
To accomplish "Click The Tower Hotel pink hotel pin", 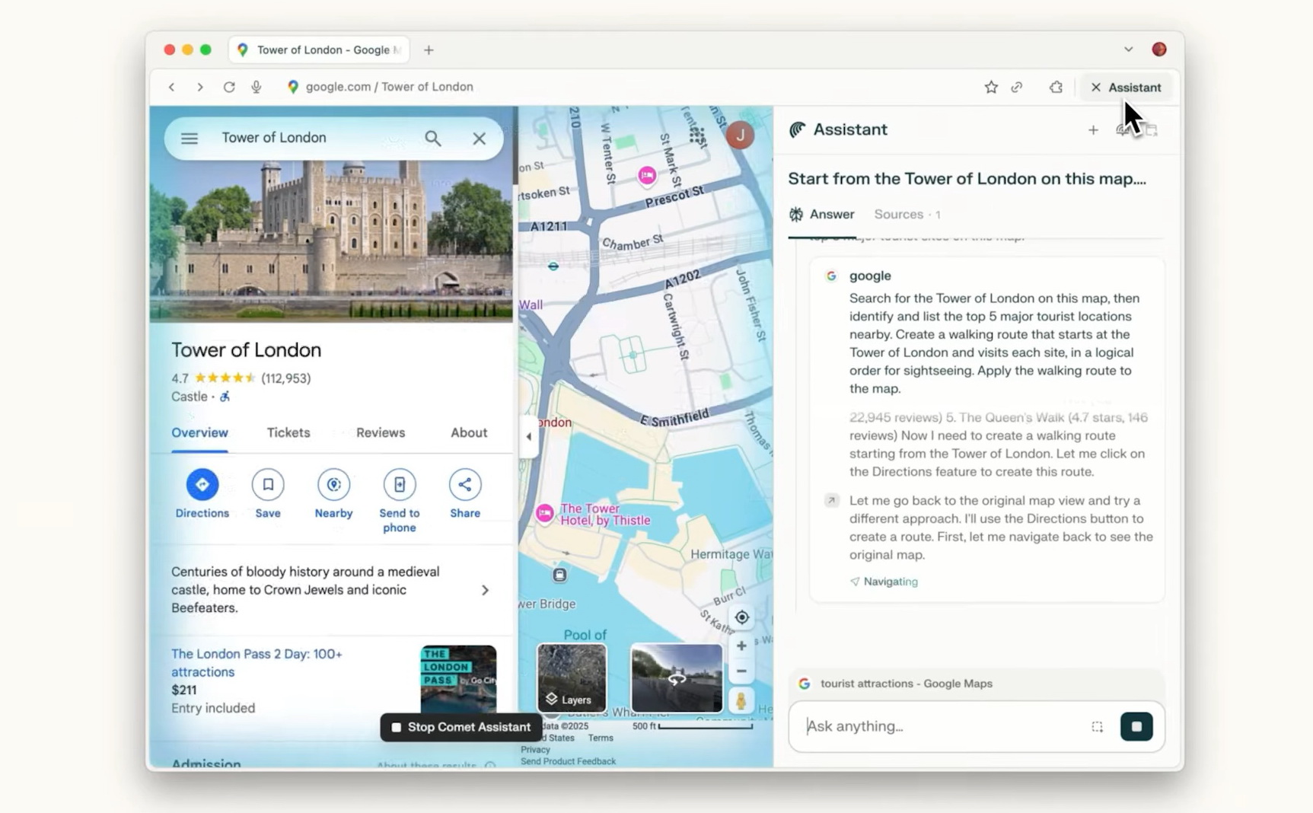I will [545, 513].
